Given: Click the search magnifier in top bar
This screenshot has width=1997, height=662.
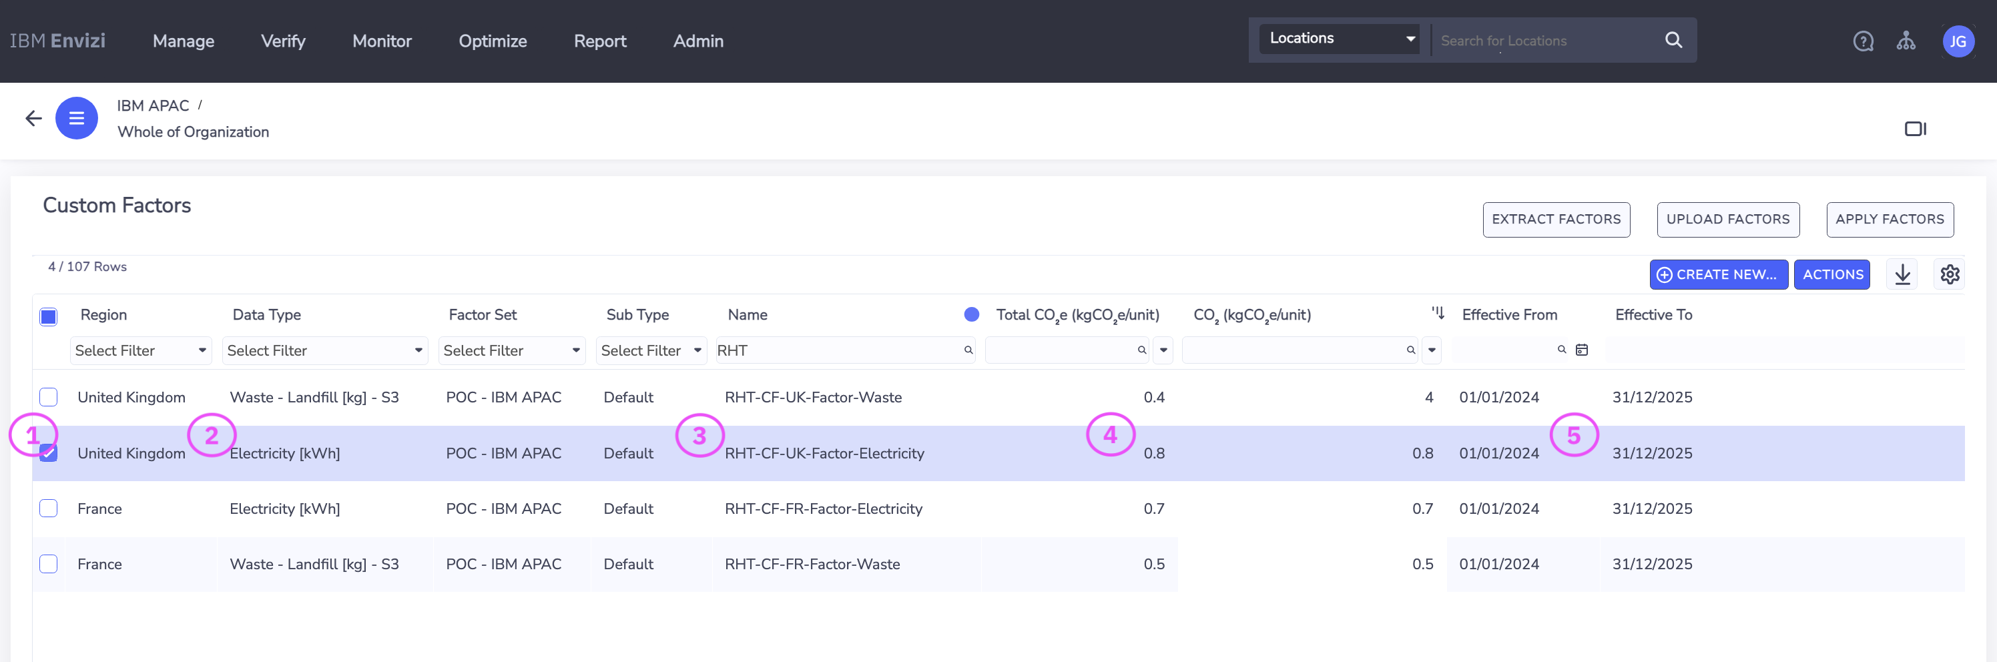Looking at the screenshot, I should click(x=1673, y=40).
